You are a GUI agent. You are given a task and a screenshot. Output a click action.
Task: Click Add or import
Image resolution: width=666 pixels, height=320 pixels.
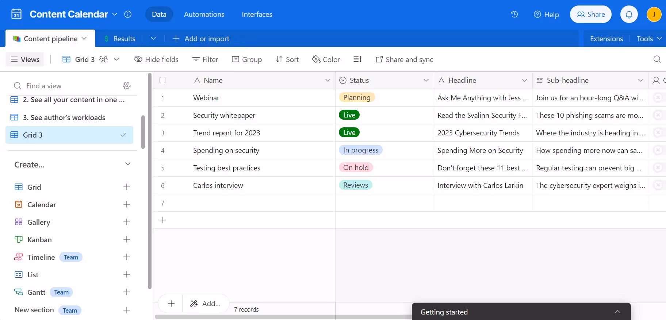[201, 39]
